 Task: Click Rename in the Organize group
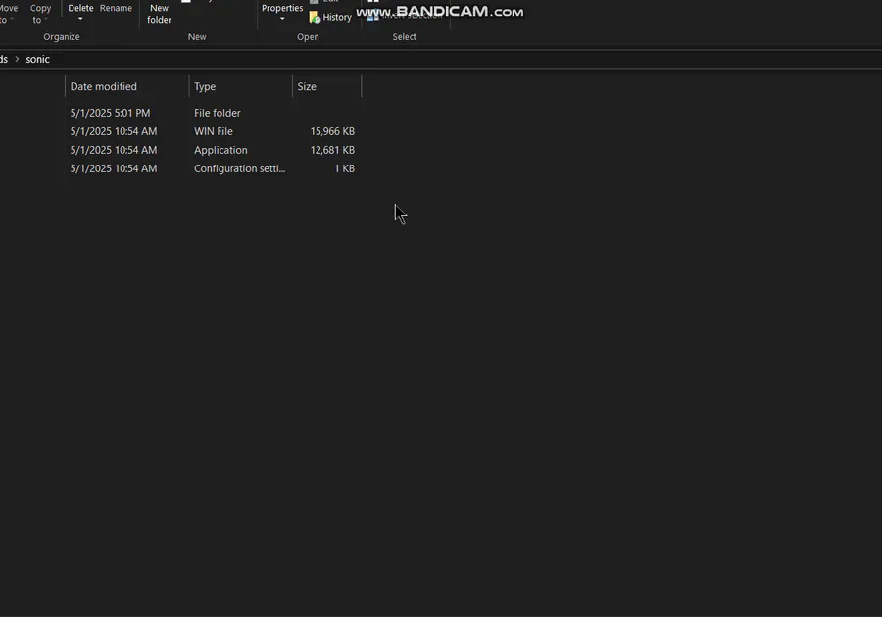[x=116, y=8]
